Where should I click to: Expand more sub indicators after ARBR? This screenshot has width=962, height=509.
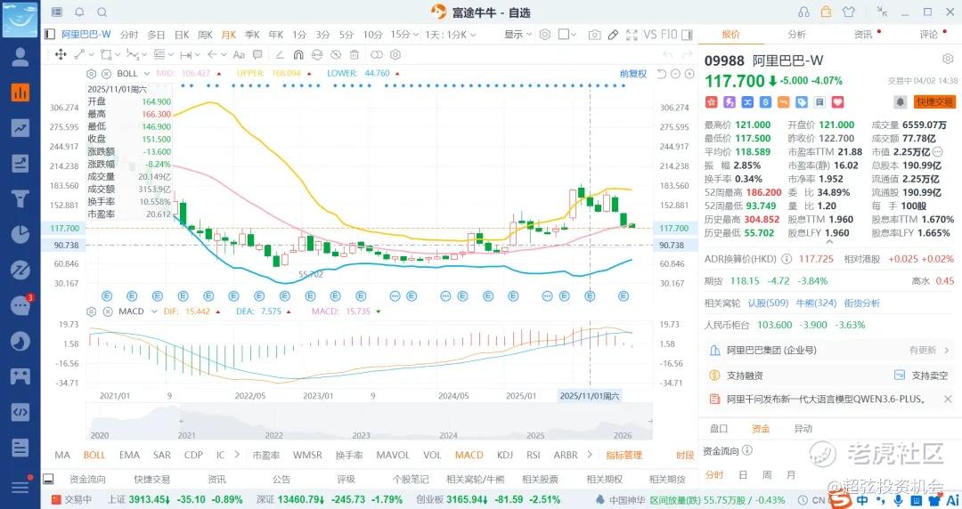coord(590,455)
